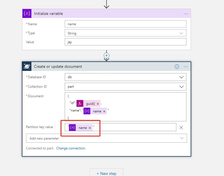Click the variable Name input field
224x176 pixels.
(126, 24)
